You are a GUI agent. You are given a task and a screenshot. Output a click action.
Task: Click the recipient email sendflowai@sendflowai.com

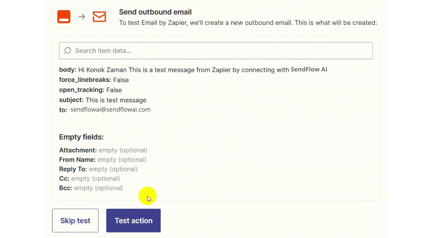110,109
